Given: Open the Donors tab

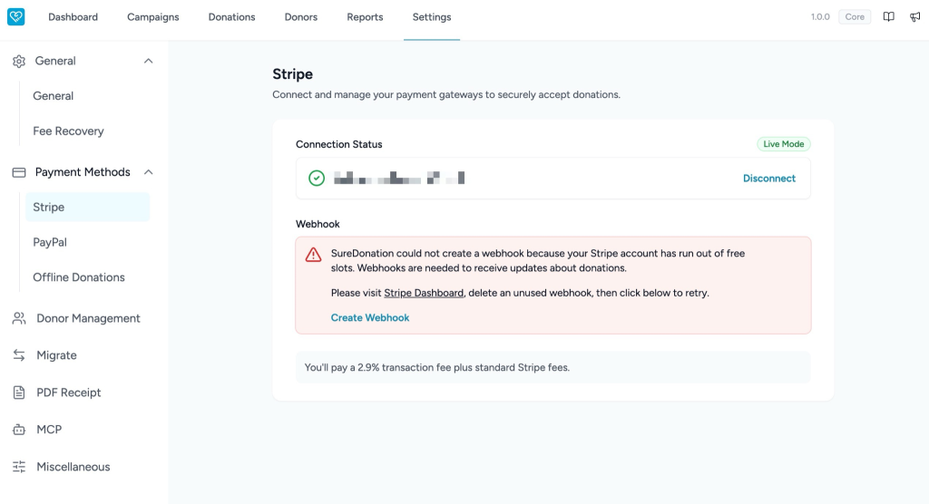Looking at the screenshot, I should tap(301, 17).
